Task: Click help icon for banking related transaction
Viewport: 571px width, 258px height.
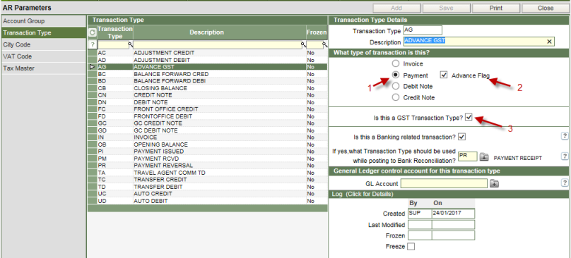Action: (x=565, y=136)
